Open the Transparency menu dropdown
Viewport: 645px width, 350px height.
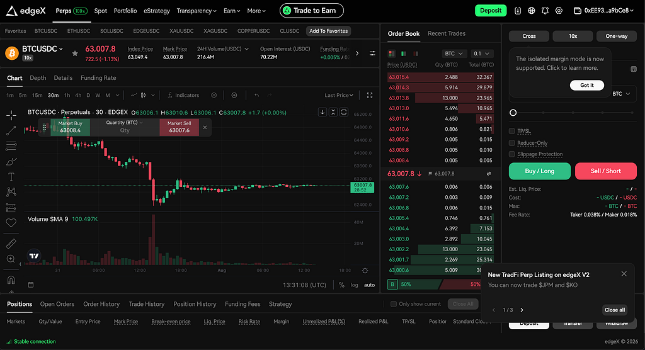click(197, 11)
